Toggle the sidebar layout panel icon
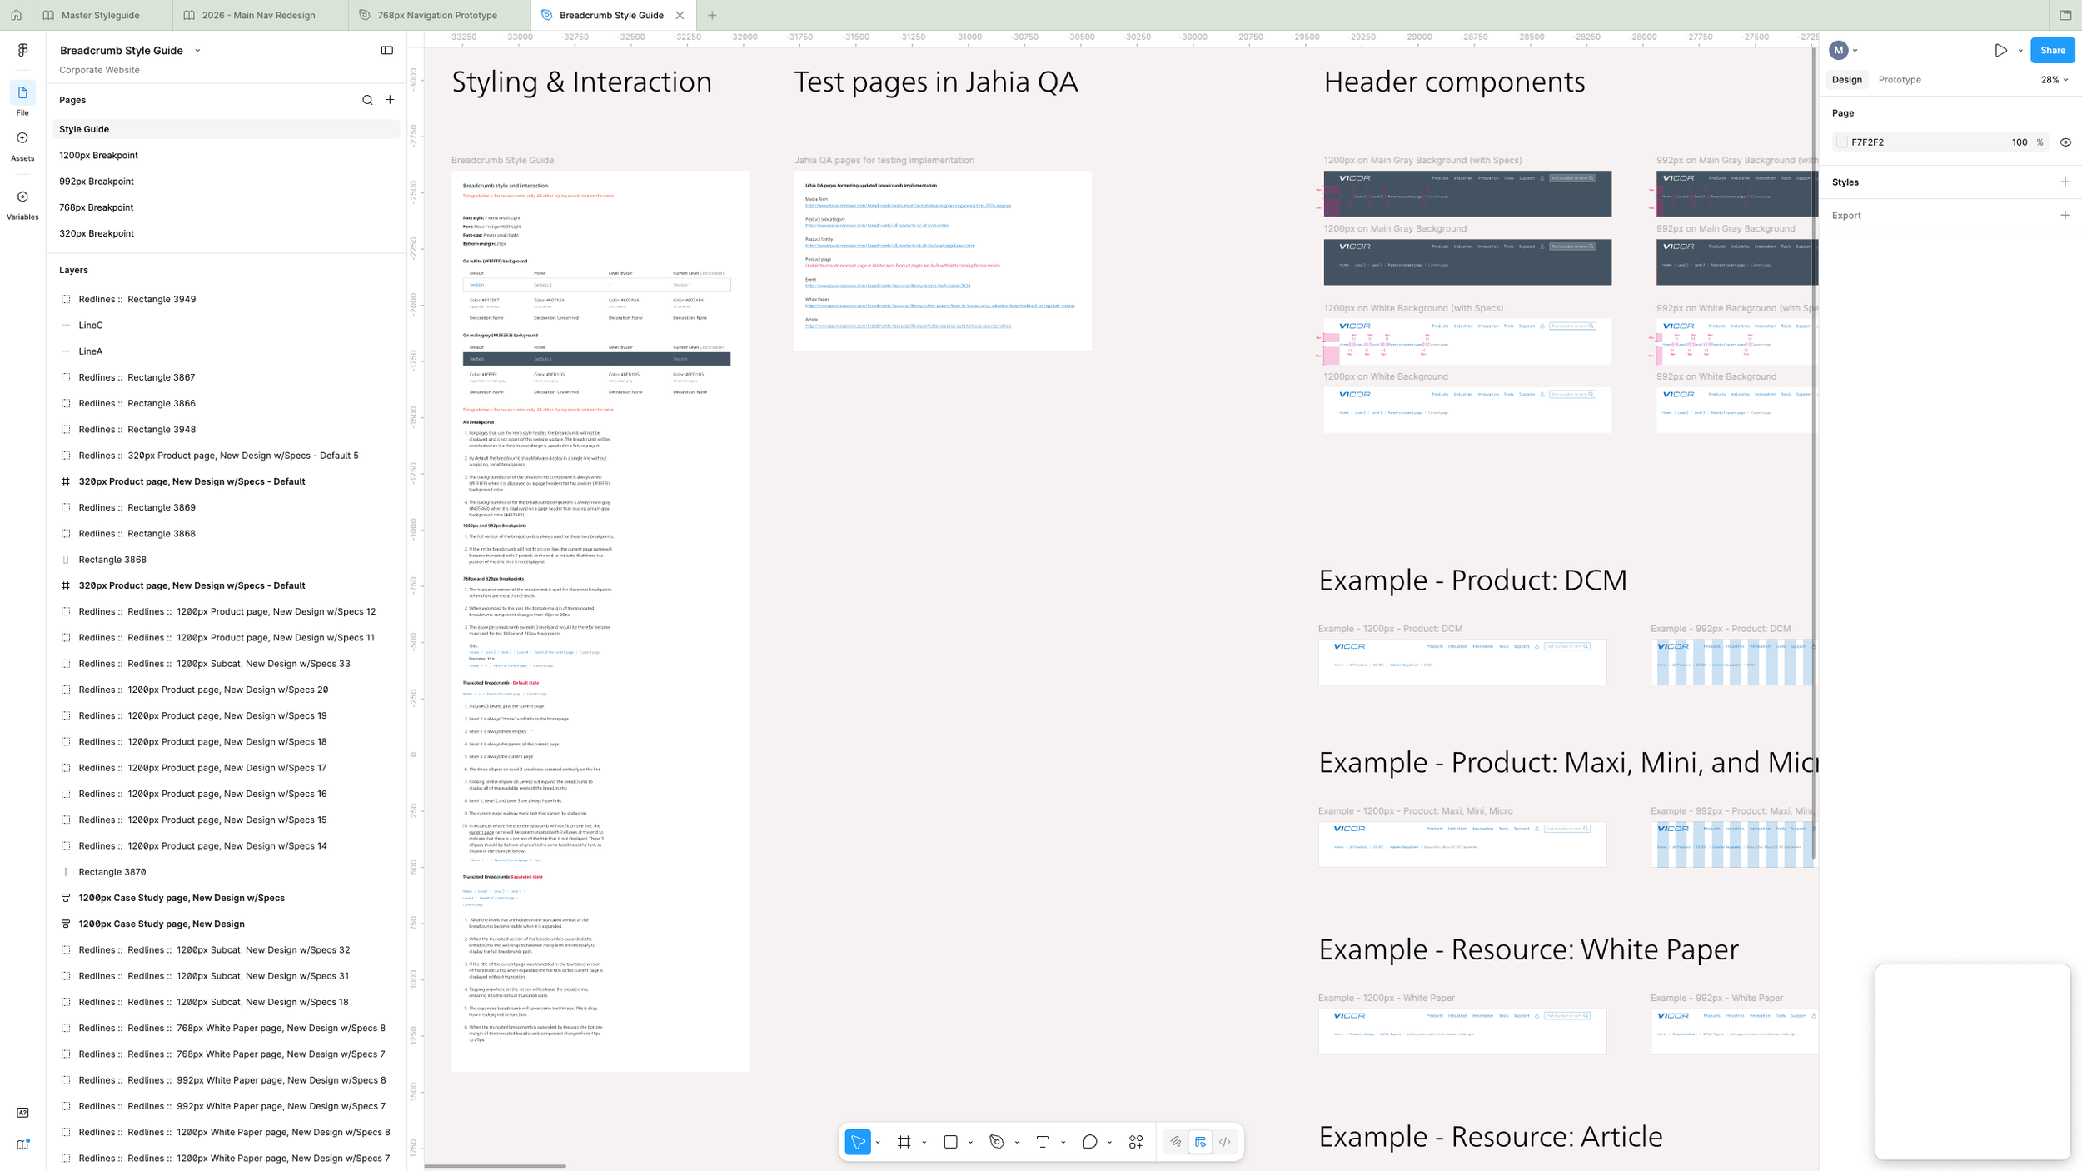The height and width of the screenshot is (1171, 2082). click(387, 50)
